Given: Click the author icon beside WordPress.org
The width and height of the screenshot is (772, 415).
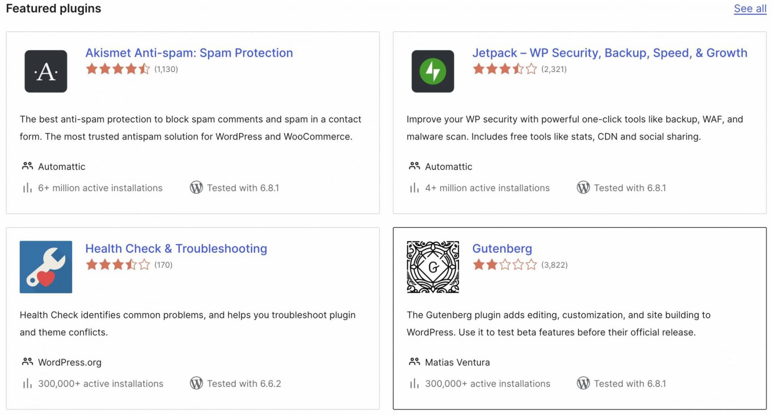Looking at the screenshot, I should 28,362.
